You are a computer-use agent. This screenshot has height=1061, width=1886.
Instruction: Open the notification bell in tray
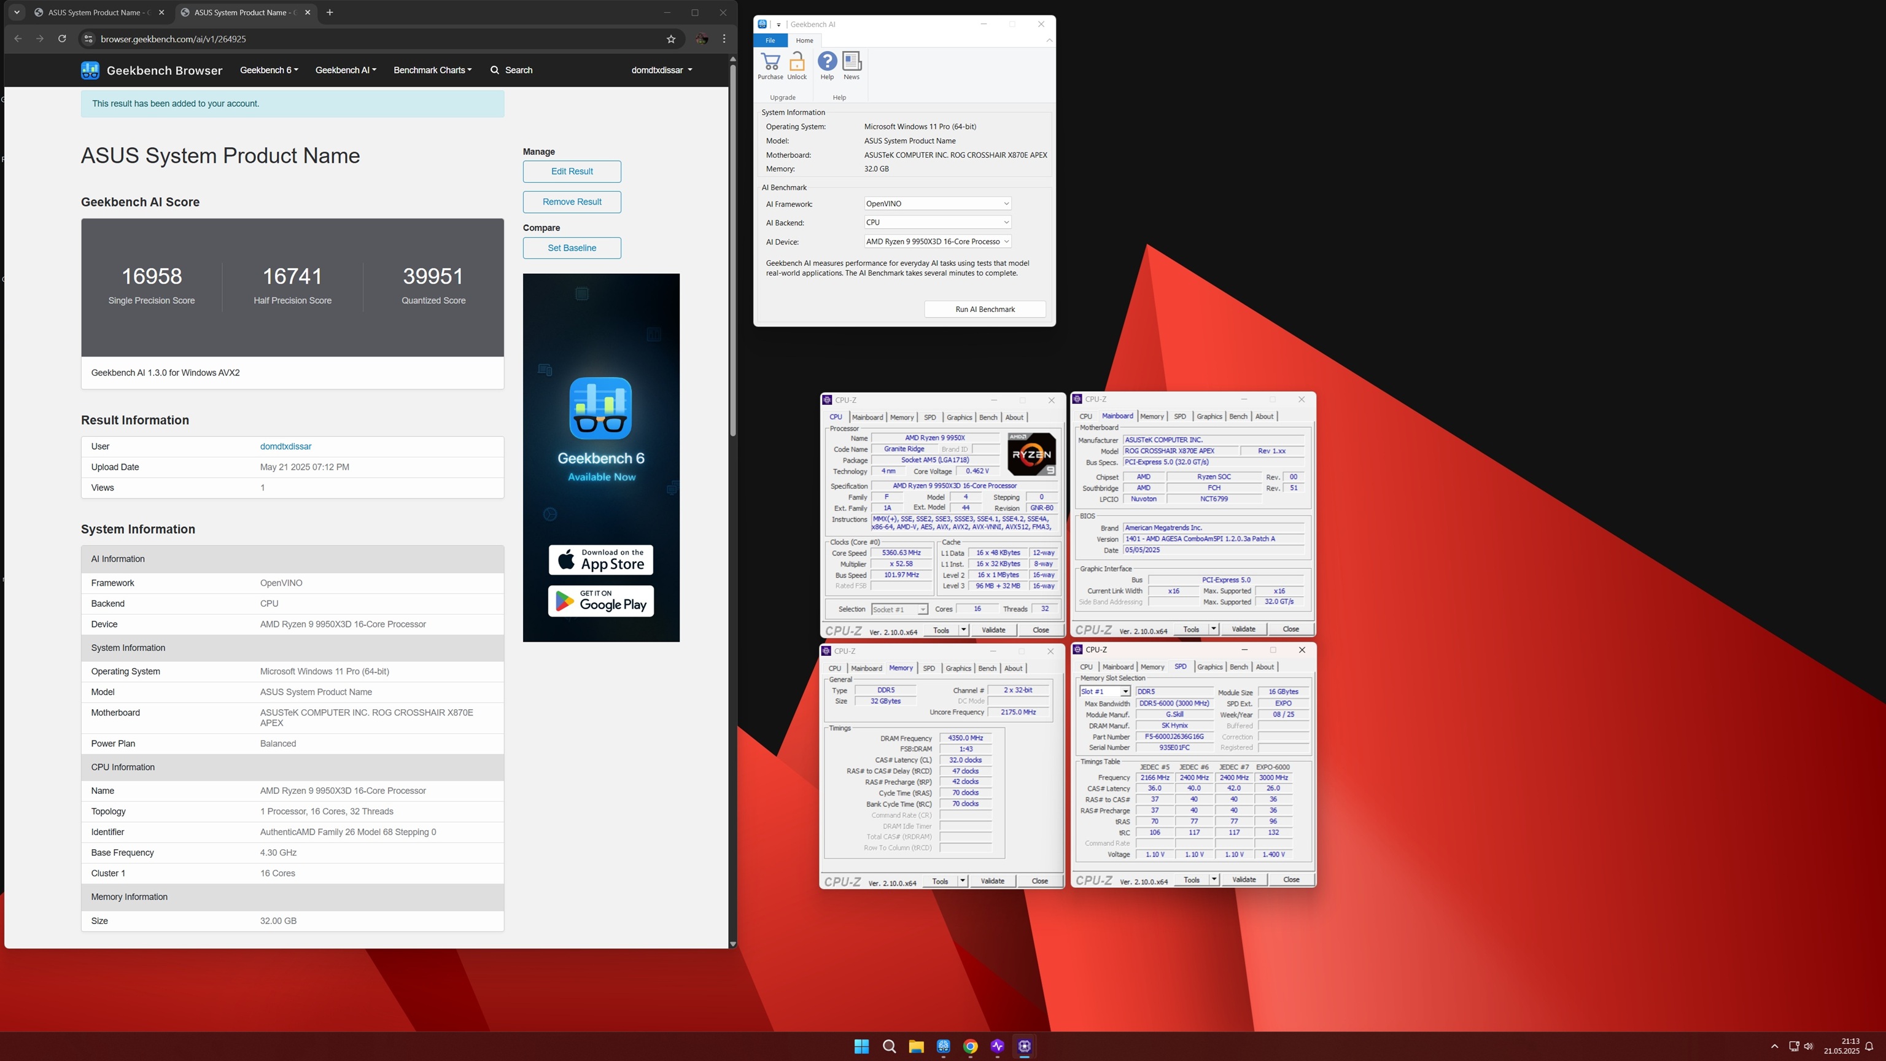pos(1869,1046)
